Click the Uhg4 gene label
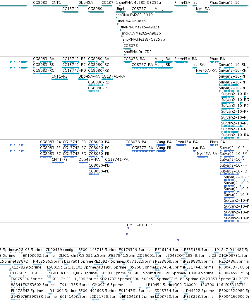 click(120, 9)
